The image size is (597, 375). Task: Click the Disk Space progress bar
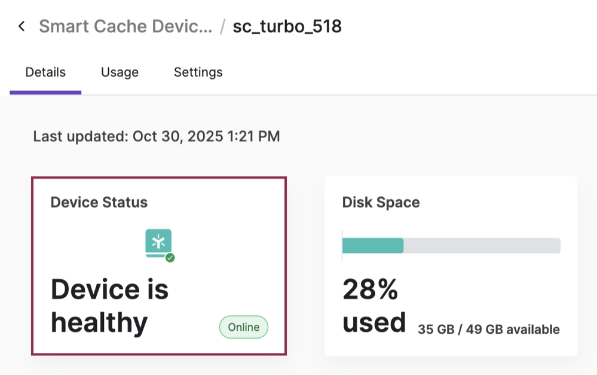point(451,245)
